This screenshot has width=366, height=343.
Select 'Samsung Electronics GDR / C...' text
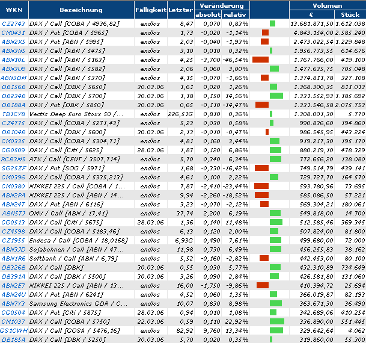tap(78, 303)
